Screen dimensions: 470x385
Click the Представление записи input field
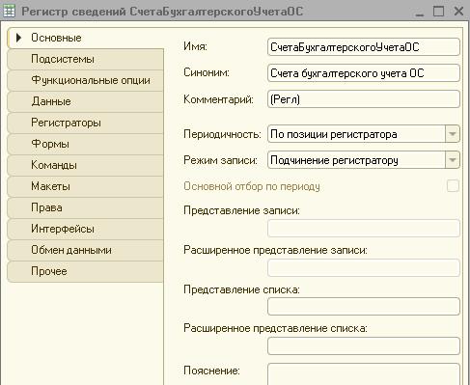click(364, 229)
